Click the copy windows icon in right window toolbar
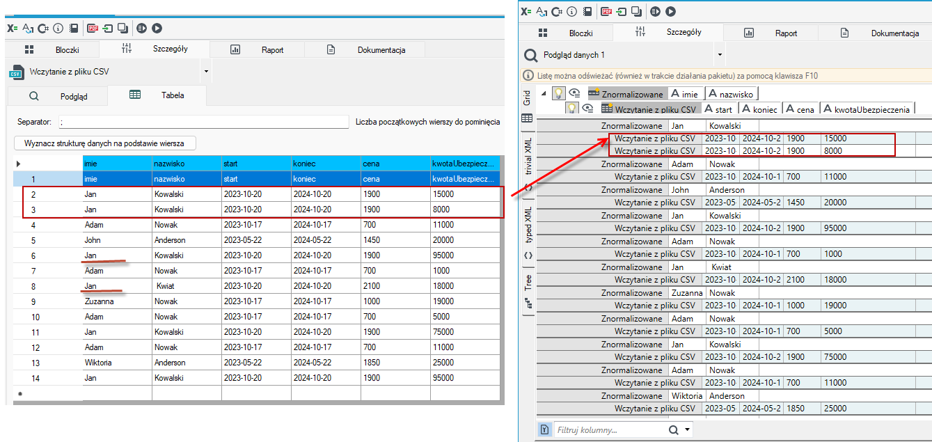932x442 pixels. [x=636, y=11]
